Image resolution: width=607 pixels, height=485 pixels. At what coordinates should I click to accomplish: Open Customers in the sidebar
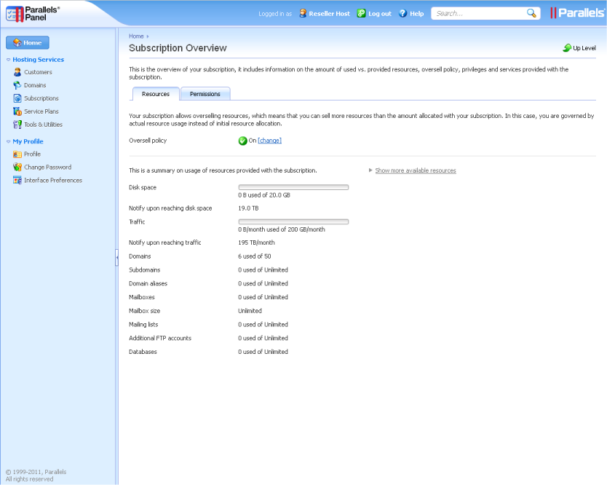pos(38,72)
